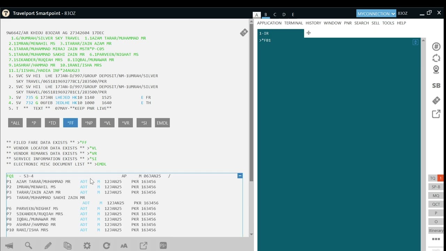The width and height of the screenshot is (446, 251).
Task: Open the HISTORY menu
Action: tap(313, 23)
